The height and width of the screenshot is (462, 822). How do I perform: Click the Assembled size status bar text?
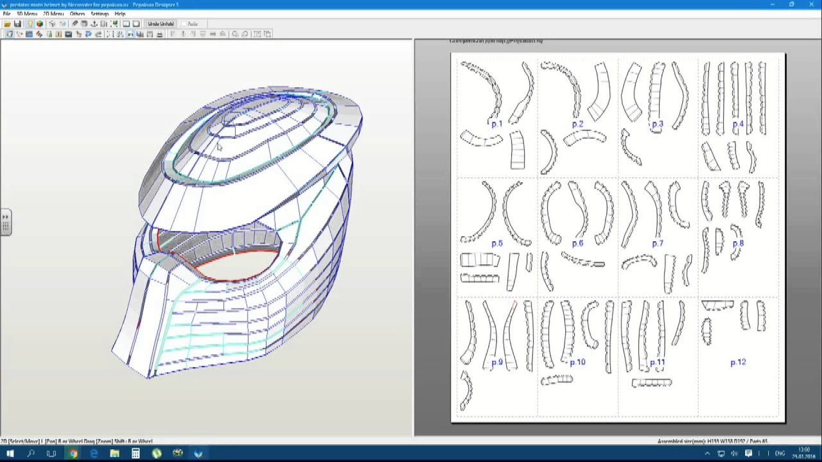coord(712,441)
